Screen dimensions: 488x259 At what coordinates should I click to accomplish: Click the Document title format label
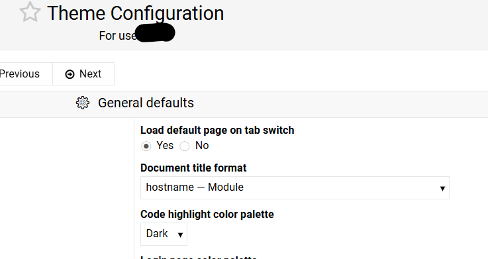[x=193, y=168]
